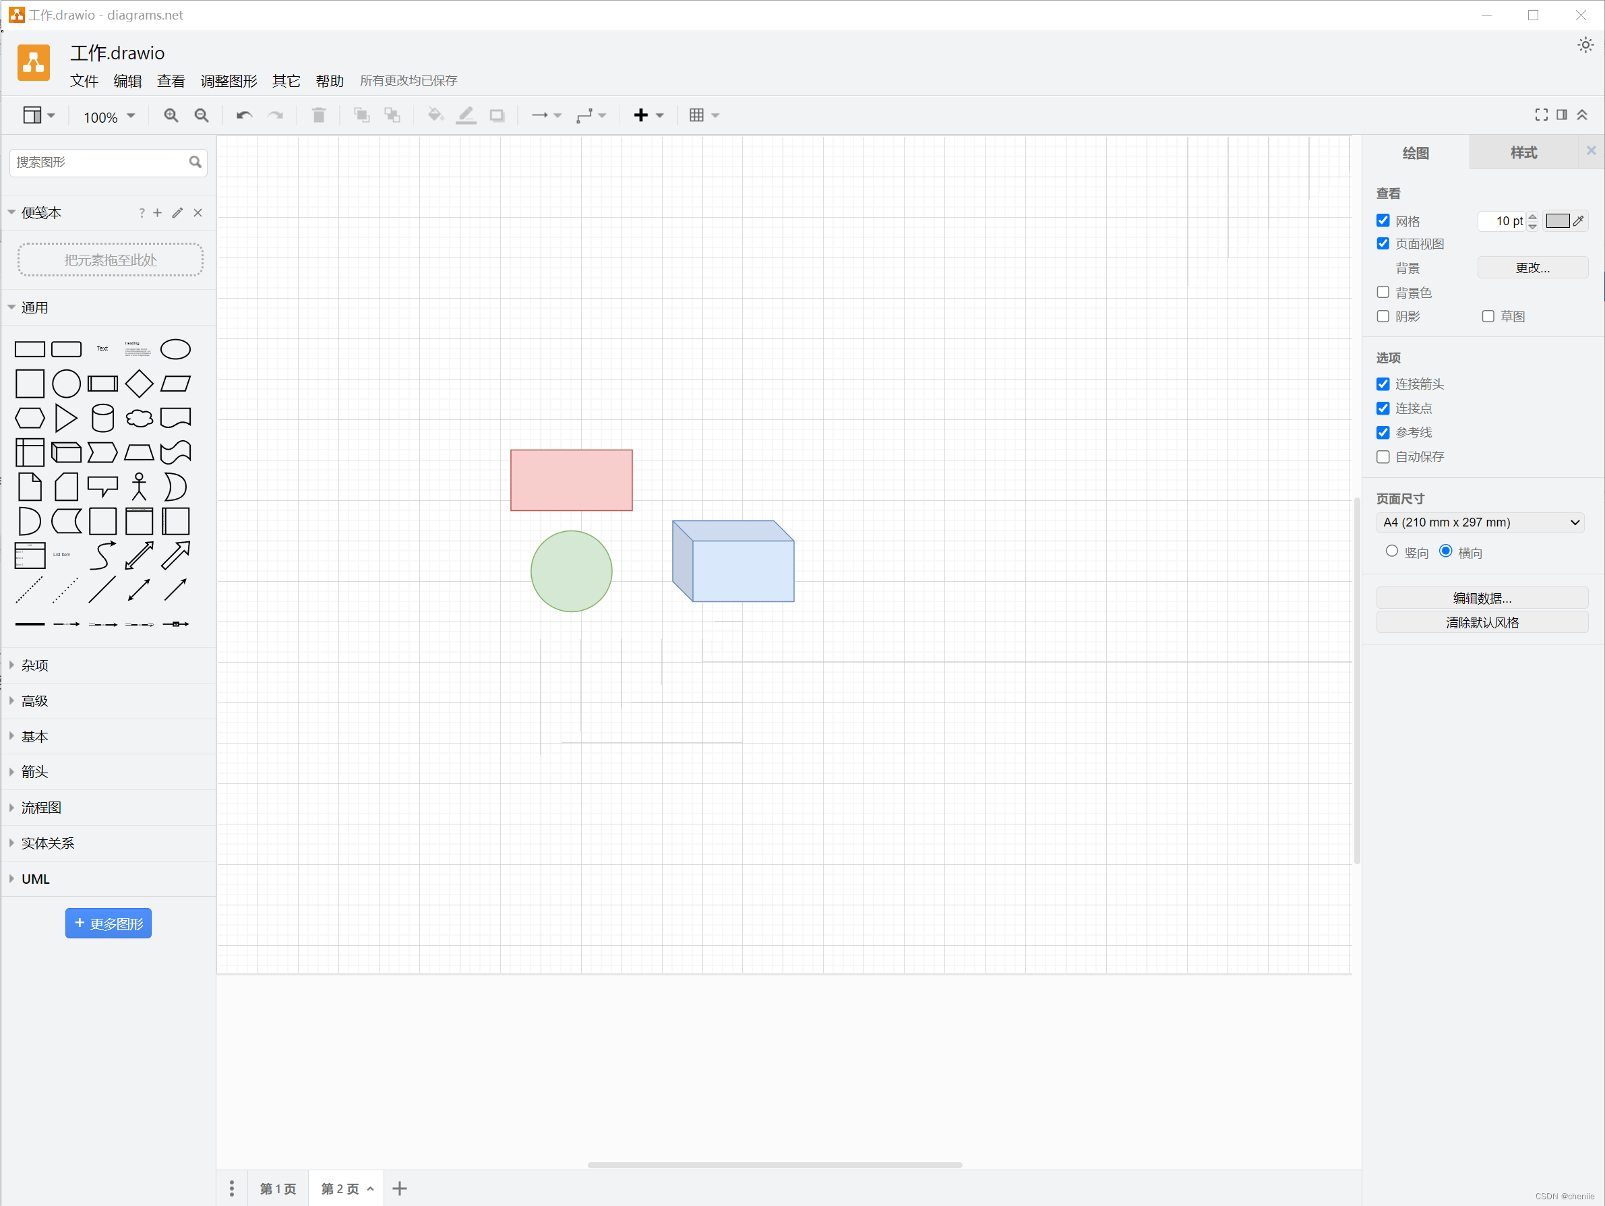Click the 清除默认风格 button
This screenshot has height=1206, width=1605.
click(x=1482, y=623)
